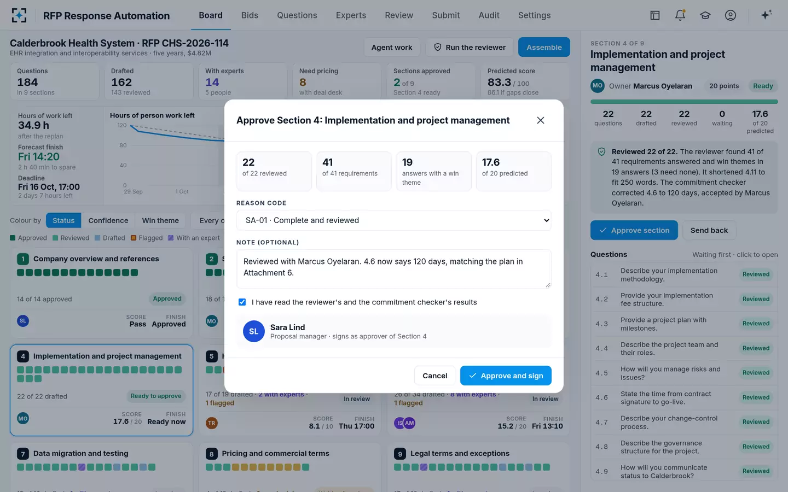Click the Send back button
788x492 pixels.
pyautogui.click(x=709, y=230)
